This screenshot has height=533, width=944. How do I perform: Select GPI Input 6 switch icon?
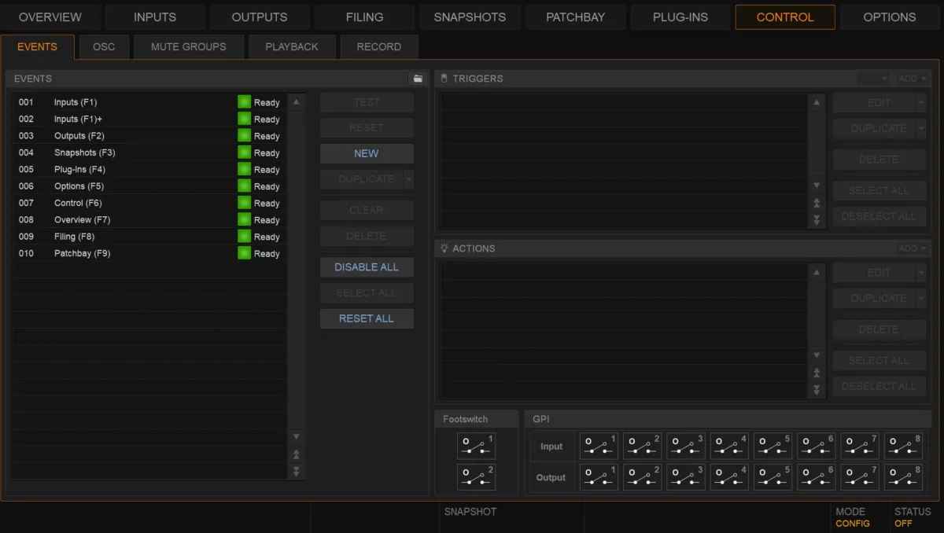tap(816, 446)
